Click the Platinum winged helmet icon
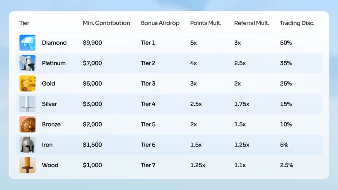The image size is (338, 190). coord(27,63)
